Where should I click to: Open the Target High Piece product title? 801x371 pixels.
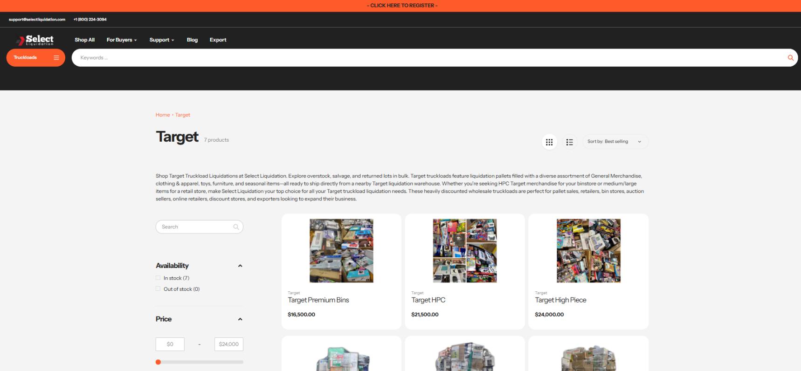[x=560, y=300]
